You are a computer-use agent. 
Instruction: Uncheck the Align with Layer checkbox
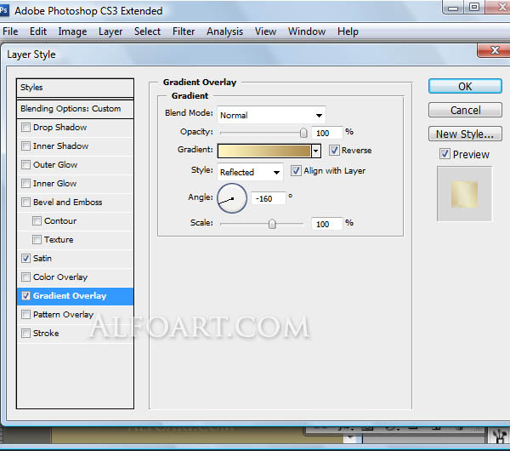(x=296, y=171)
